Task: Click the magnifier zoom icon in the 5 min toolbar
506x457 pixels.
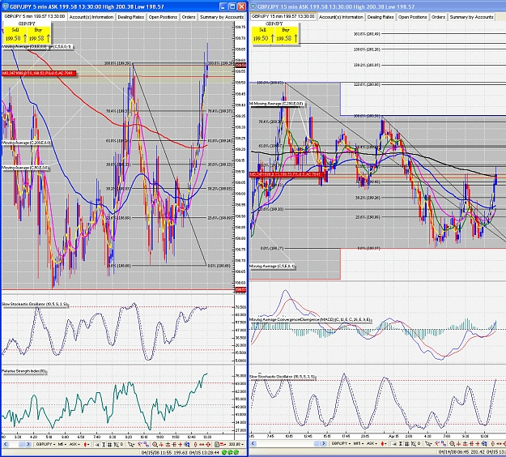Action: [x=155, y=444]
